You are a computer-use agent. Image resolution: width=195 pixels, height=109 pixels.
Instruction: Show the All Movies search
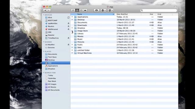coord(52,87)
